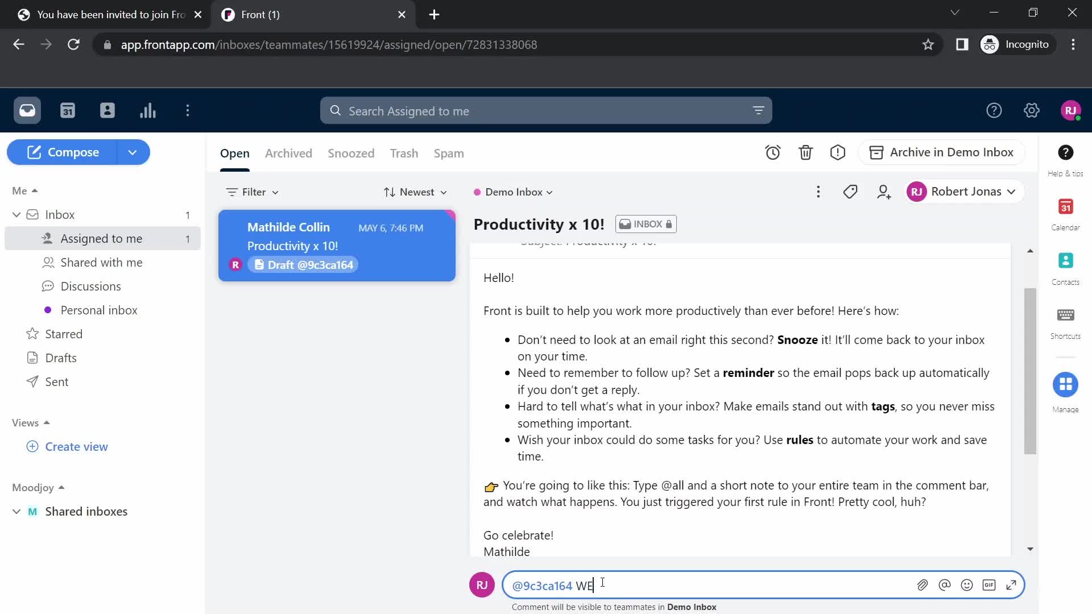Viewport: 1092px width, 614px height.
Task: Click the Assigned to me inbox item
Action: [x=101, y=238]
